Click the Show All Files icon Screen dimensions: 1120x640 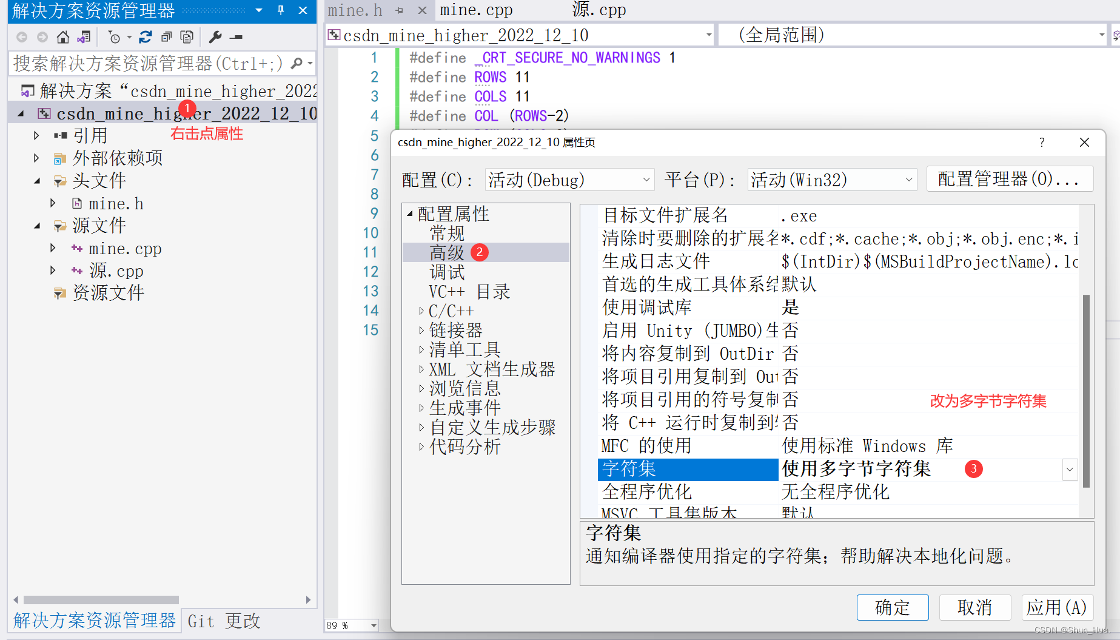coord(187,38)
